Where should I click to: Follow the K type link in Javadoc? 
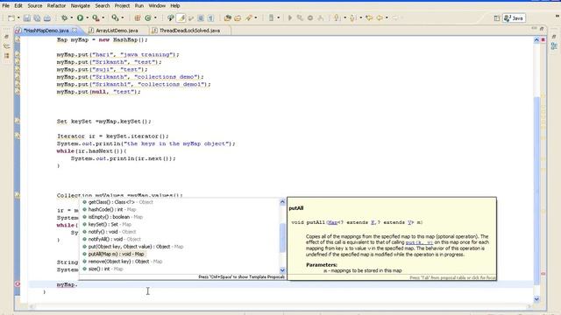pos(373,222)
